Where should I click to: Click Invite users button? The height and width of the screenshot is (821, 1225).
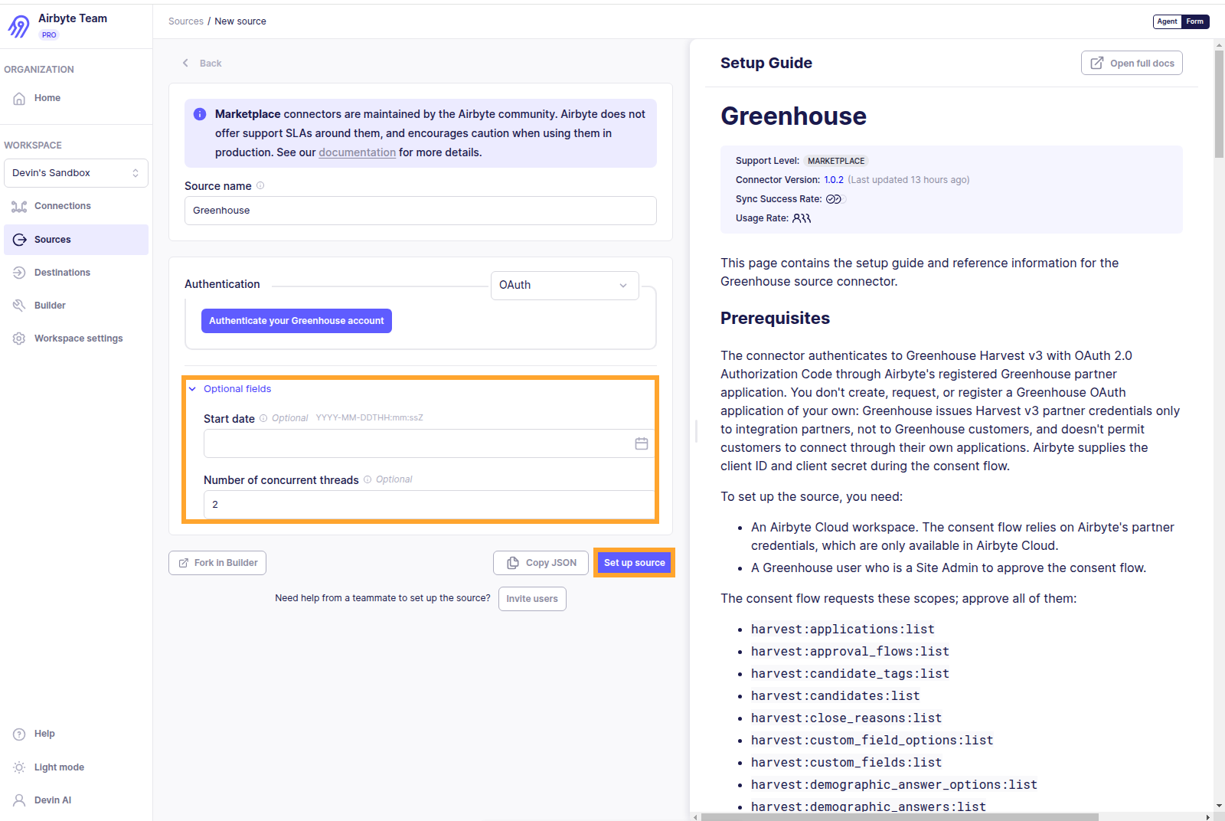(x=532, y=599)
